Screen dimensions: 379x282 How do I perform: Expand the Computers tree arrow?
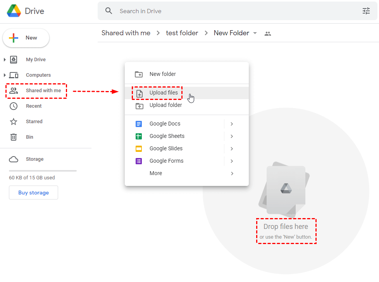(x=5, y=75)
